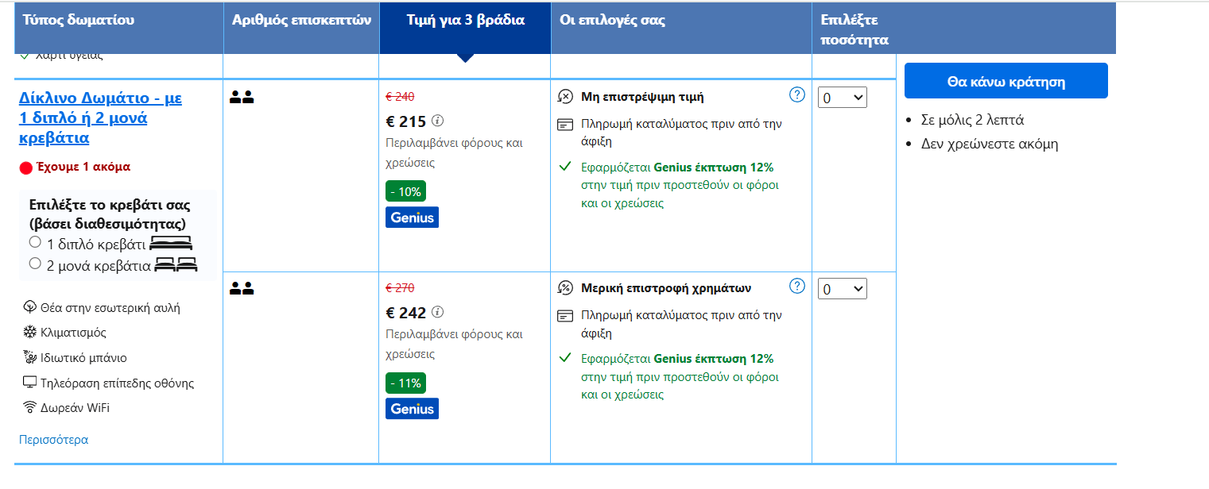Open help icon for partial refund rate

[x=796, y=286]
